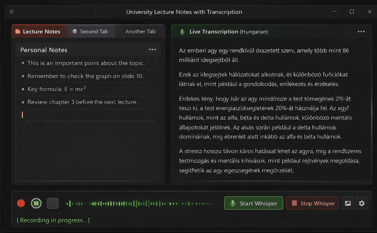Click the Start Whisper button

pyautogui.click(x=254, y=203)
